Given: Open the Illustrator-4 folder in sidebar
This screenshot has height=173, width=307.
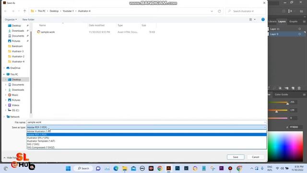Looking at the screenshot, I should coord(18,62).
